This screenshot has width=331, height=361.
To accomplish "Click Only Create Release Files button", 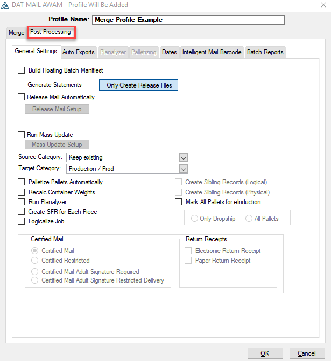I will [139, 85].
